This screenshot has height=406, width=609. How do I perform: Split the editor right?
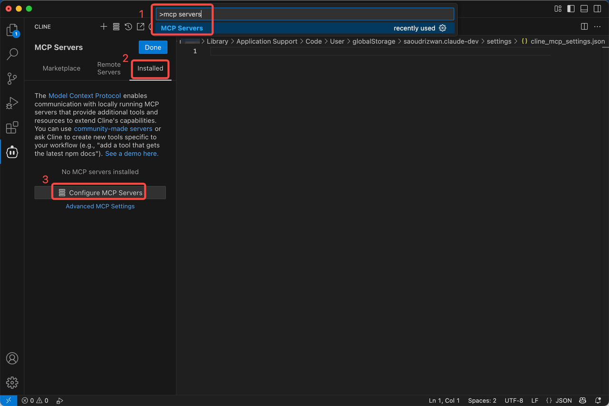pyautogui.click(x=584, y=27)
